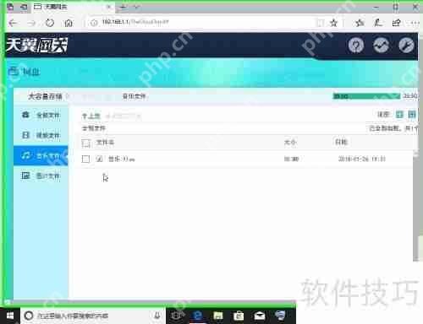This screenshot has width=423, height=324.
Task: Open a new browser tab with plus
Action: [x=124, y=8]
